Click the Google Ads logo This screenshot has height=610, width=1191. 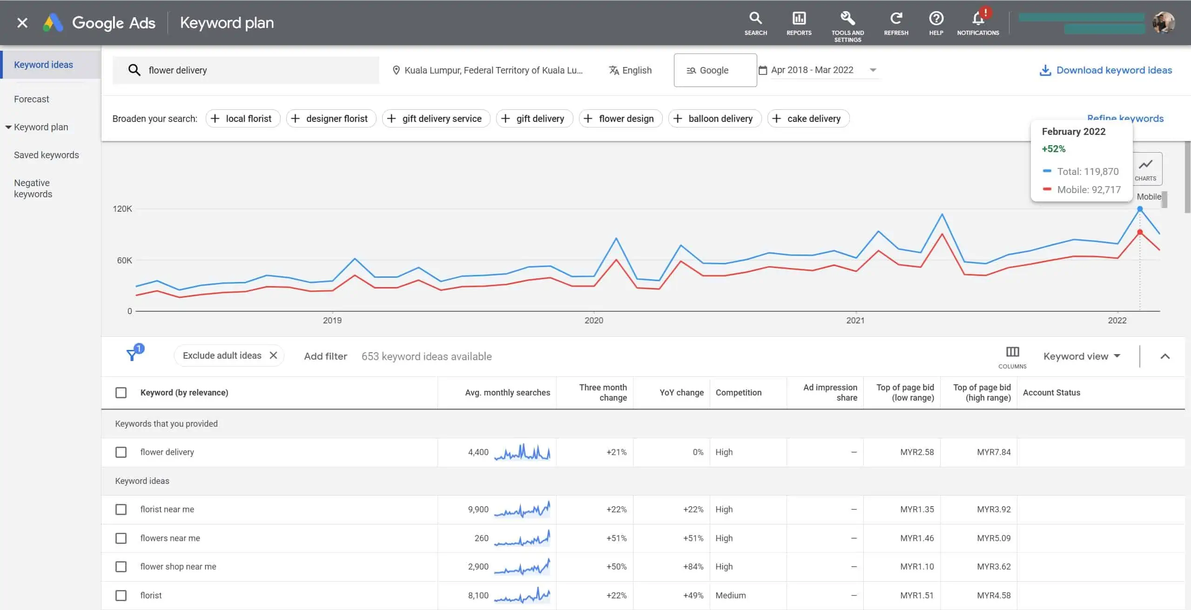[x=53, y=22]
